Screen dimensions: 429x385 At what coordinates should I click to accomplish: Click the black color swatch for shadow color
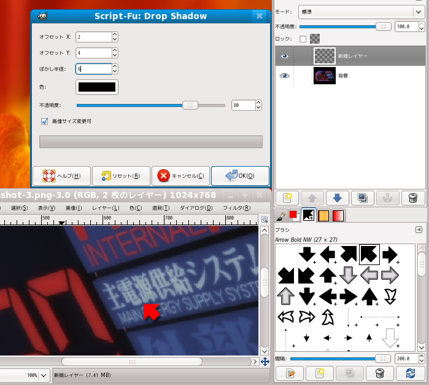[97, 87]
